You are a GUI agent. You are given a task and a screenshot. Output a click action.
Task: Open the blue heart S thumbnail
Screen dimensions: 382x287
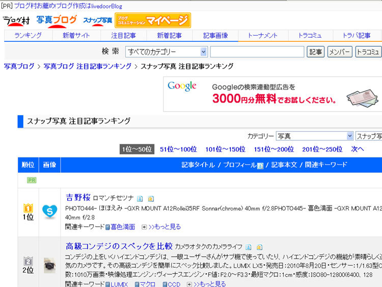[50, 212]
